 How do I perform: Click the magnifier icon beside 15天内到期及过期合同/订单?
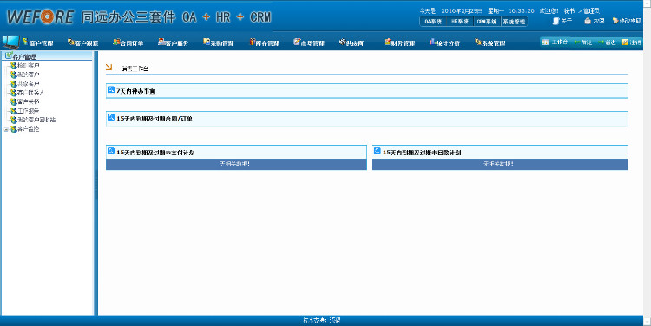tap(111, 117)
